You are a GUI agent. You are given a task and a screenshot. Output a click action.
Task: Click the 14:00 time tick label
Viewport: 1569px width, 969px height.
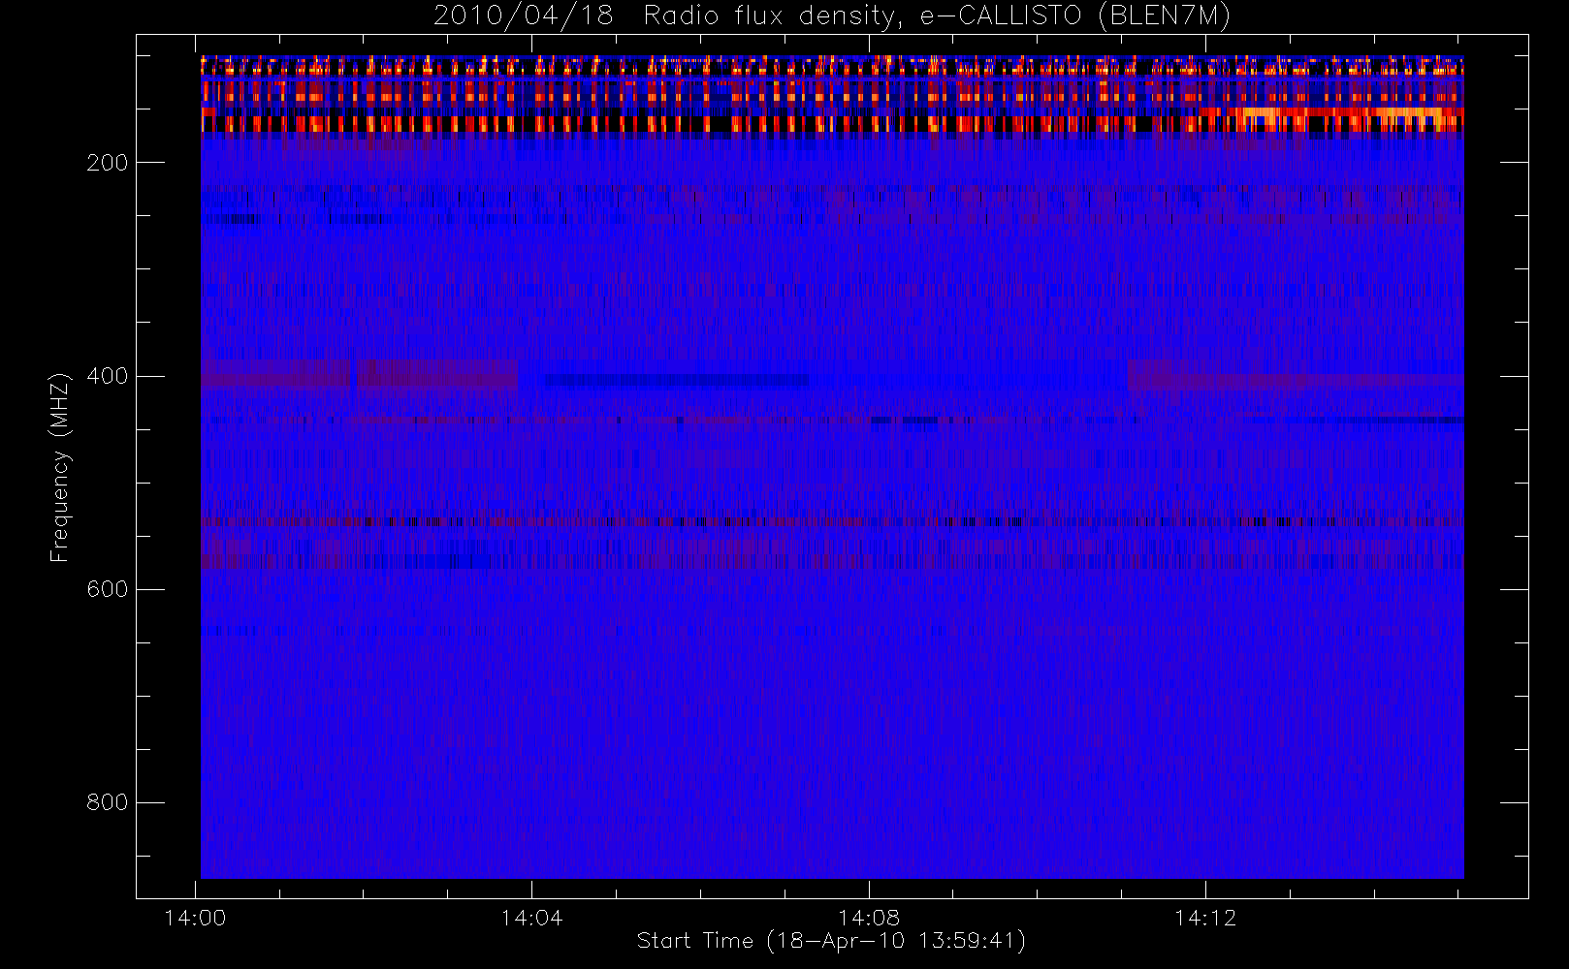(x=195, y=918)
